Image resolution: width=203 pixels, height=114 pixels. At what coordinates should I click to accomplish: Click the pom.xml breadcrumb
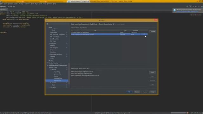coord(11,6)
